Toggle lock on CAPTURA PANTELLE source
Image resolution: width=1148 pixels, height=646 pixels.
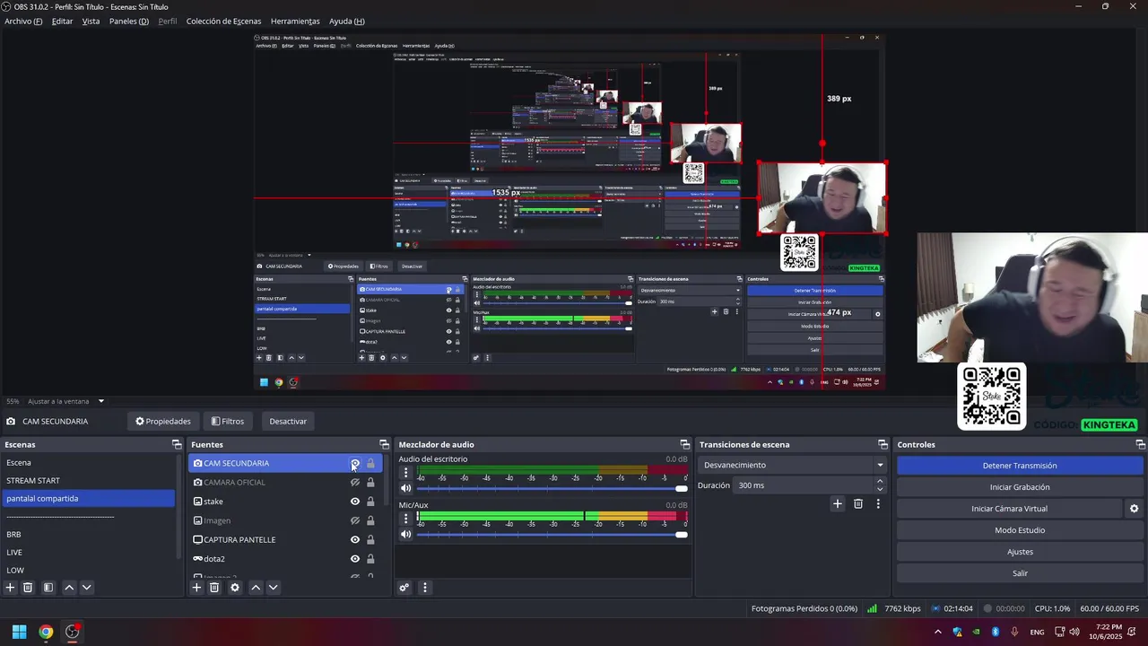pyautogui.click(x=370, y=540)
